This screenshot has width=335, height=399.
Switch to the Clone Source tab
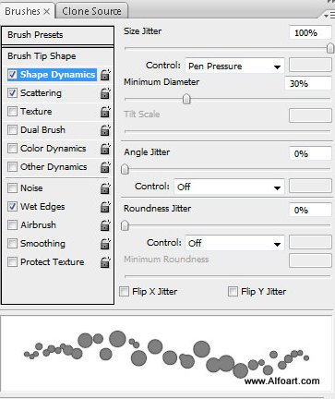coord(91,11)
